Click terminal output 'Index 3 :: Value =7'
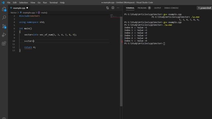Screen dimensions: 212x119 135,35
